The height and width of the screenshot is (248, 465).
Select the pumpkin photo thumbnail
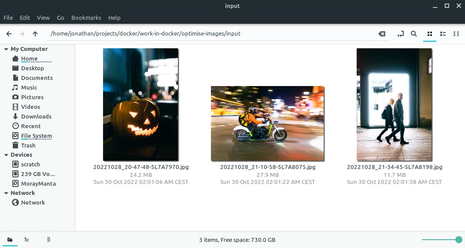point(140,104)
